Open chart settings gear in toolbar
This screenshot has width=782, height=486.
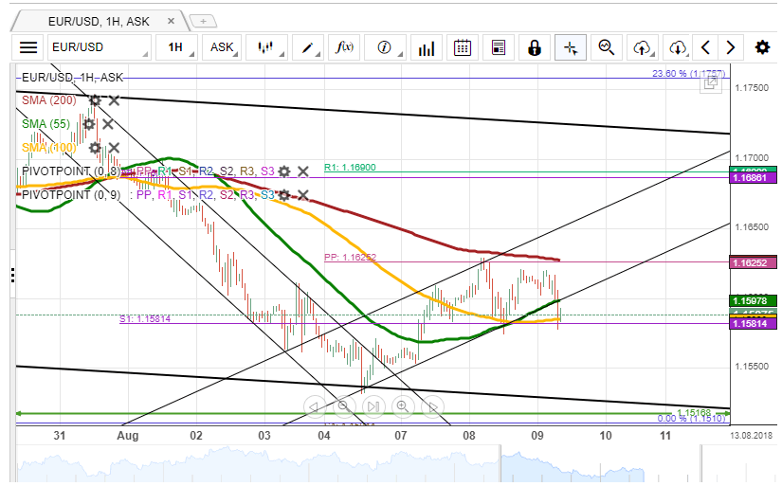pos(762,47)
